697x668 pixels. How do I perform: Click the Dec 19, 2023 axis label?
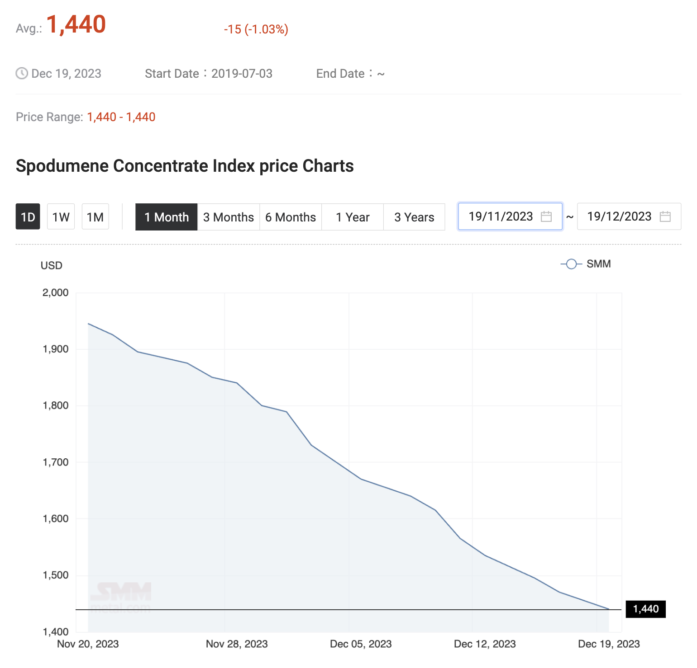(x=609, y=644)
